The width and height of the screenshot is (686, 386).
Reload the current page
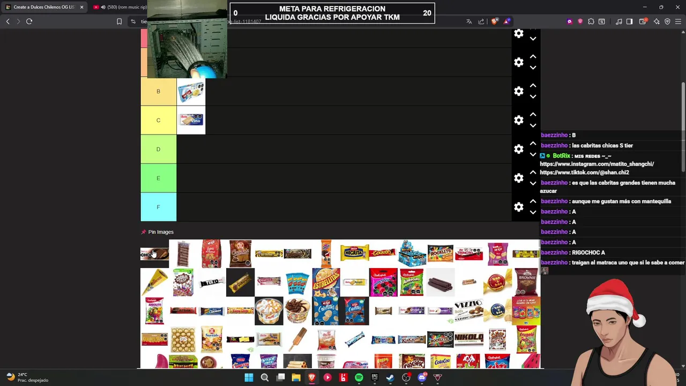29,21
